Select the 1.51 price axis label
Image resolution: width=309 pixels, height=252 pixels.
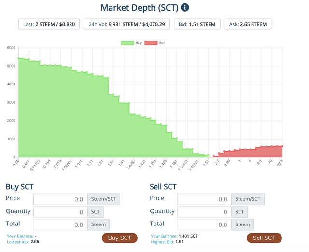click(206, 163)
